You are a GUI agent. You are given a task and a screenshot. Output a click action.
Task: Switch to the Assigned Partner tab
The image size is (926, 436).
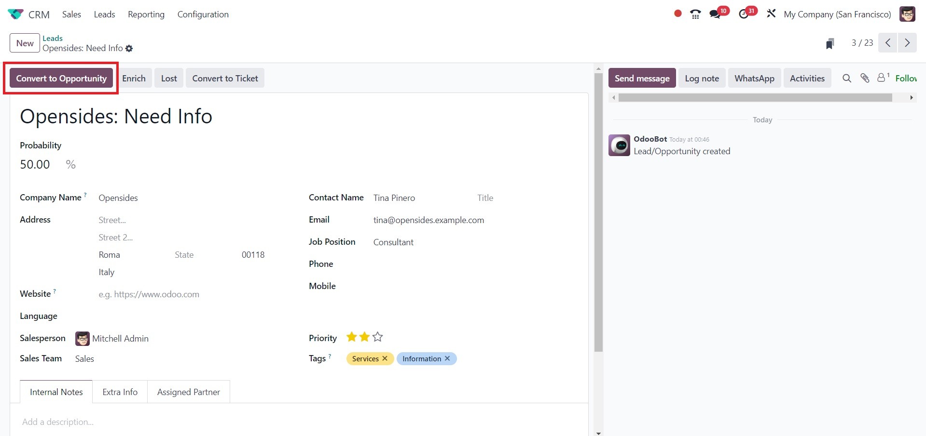coord(189,392)
